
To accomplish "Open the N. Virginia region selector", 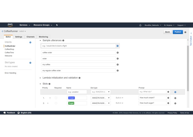I will tap(169, 25).
